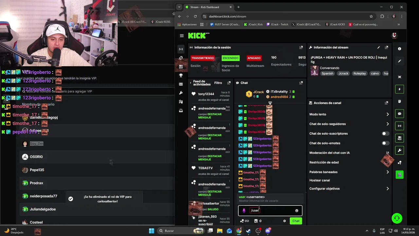Image resolution: width=419 pixels, height=236 pixels.
Task: Open Chrome tab search dropdown
Action: tap(179, 7)
